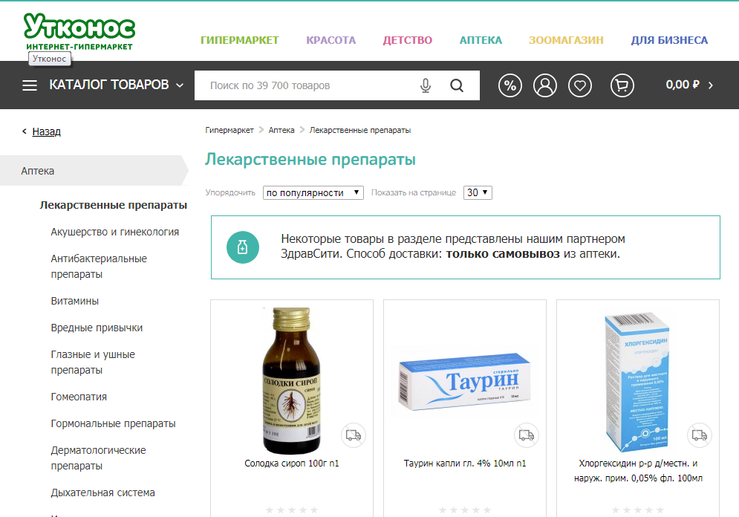
Task: Open Солодка сироп bottle image
Action: pos(292,381)
